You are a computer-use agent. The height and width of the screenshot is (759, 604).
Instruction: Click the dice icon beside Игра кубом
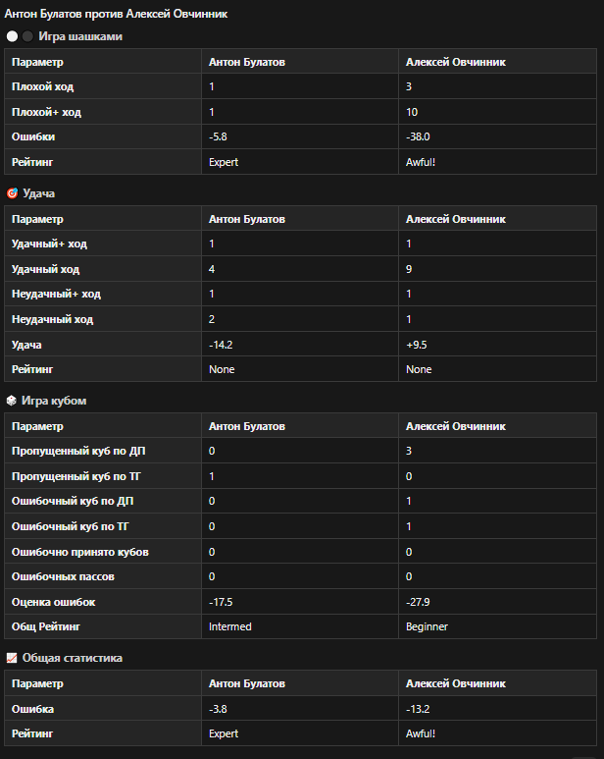(12, 401)
